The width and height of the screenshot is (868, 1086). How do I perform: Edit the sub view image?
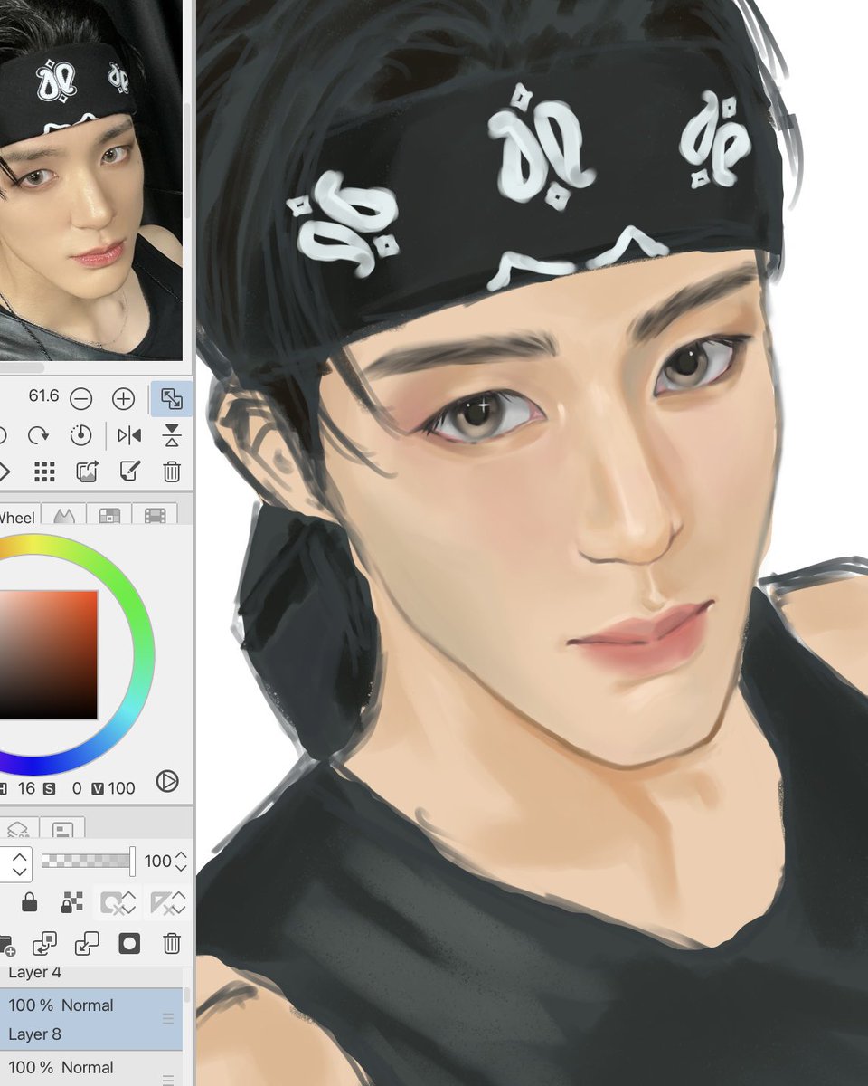click(129, 472)
